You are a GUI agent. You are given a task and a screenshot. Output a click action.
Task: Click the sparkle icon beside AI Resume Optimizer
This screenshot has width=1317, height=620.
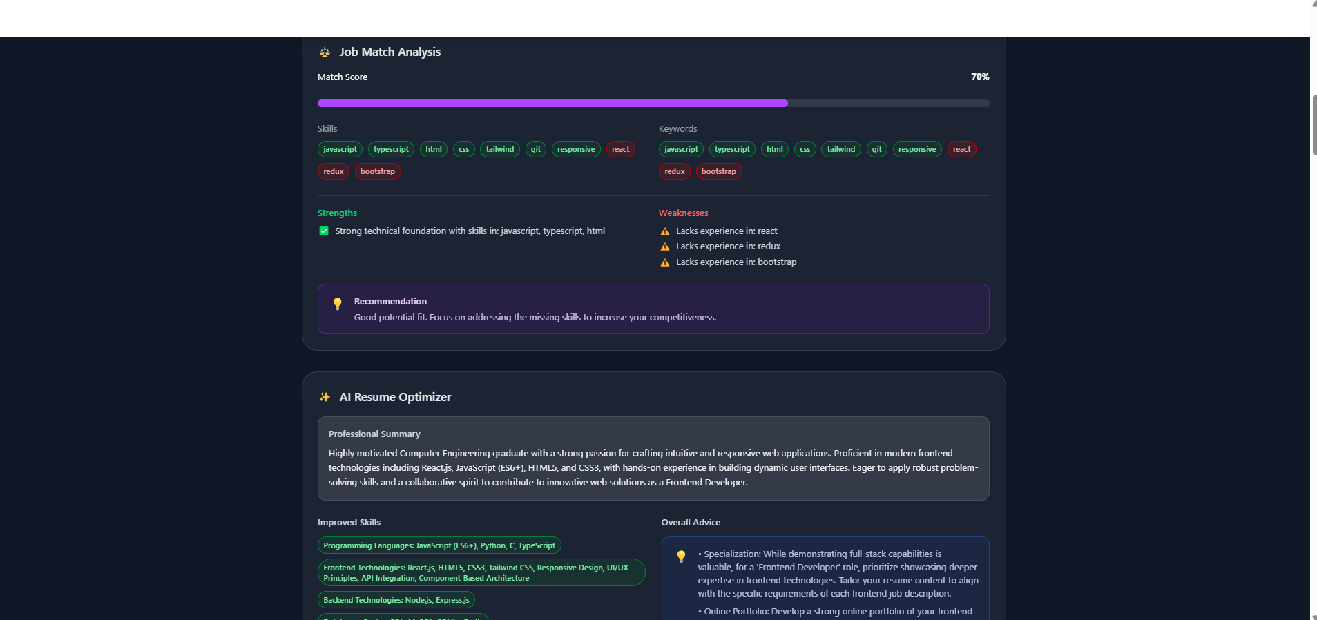click(x=325, y=397)
